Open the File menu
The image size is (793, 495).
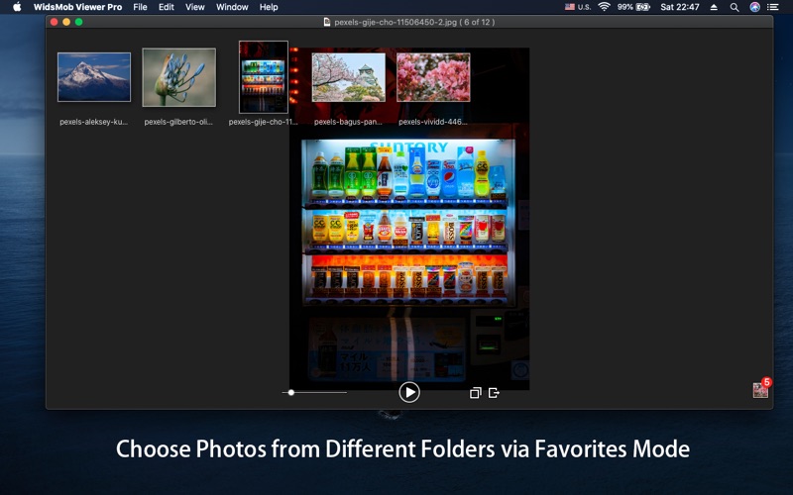(x=140, y=7)
